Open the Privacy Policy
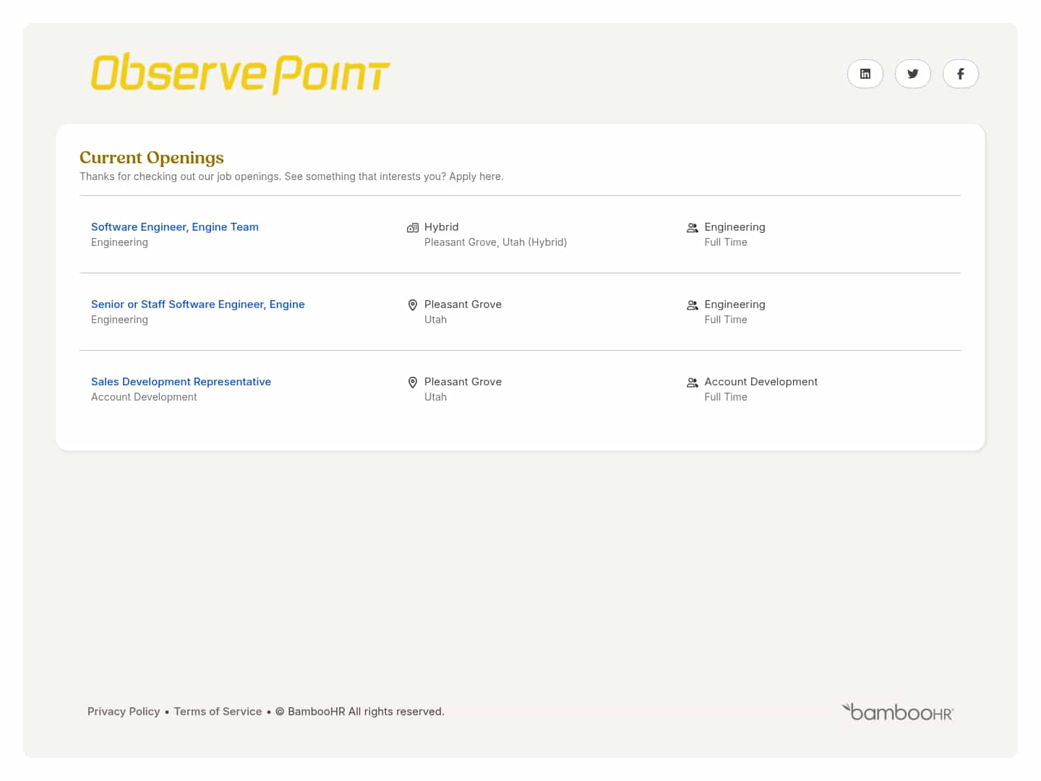 click(124, 712)
